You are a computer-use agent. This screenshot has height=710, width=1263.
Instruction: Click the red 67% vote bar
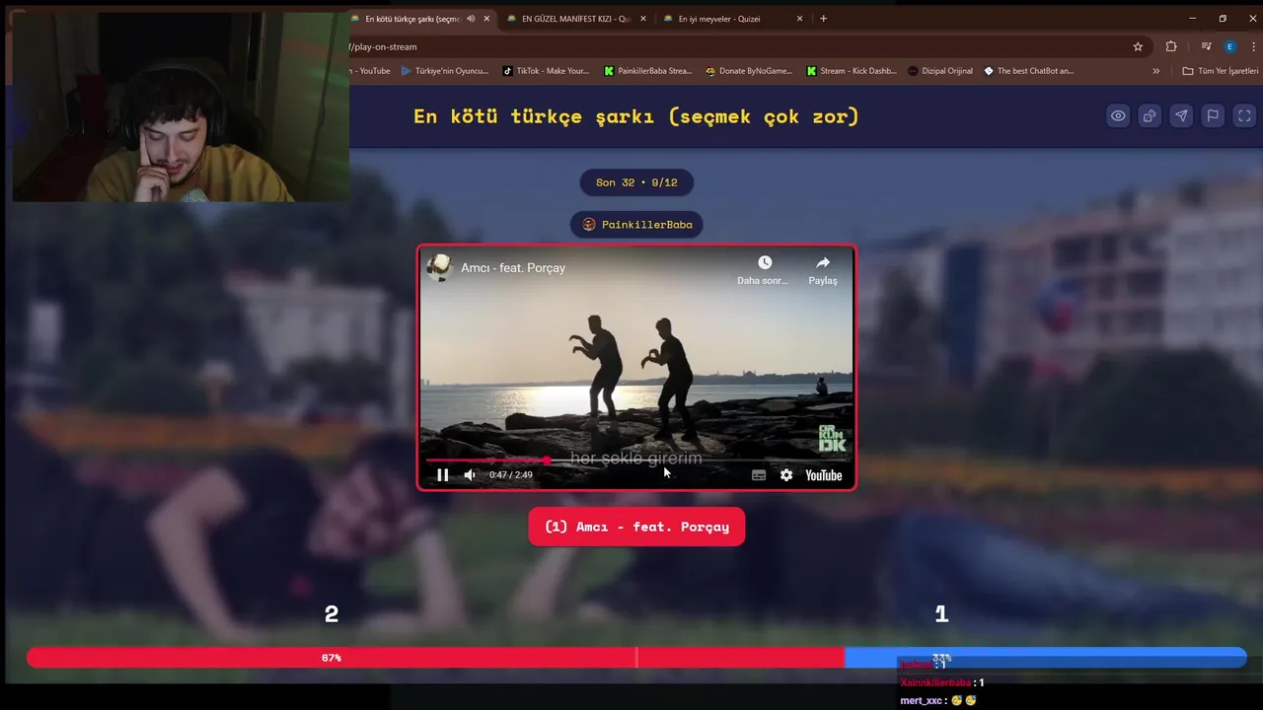coord(435,658)
